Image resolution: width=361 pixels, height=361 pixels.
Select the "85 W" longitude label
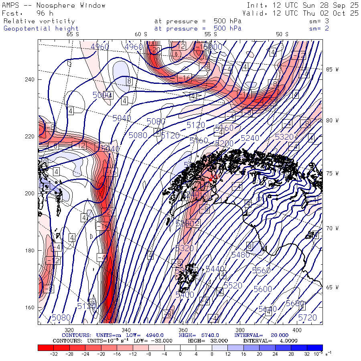click(332, 69)
